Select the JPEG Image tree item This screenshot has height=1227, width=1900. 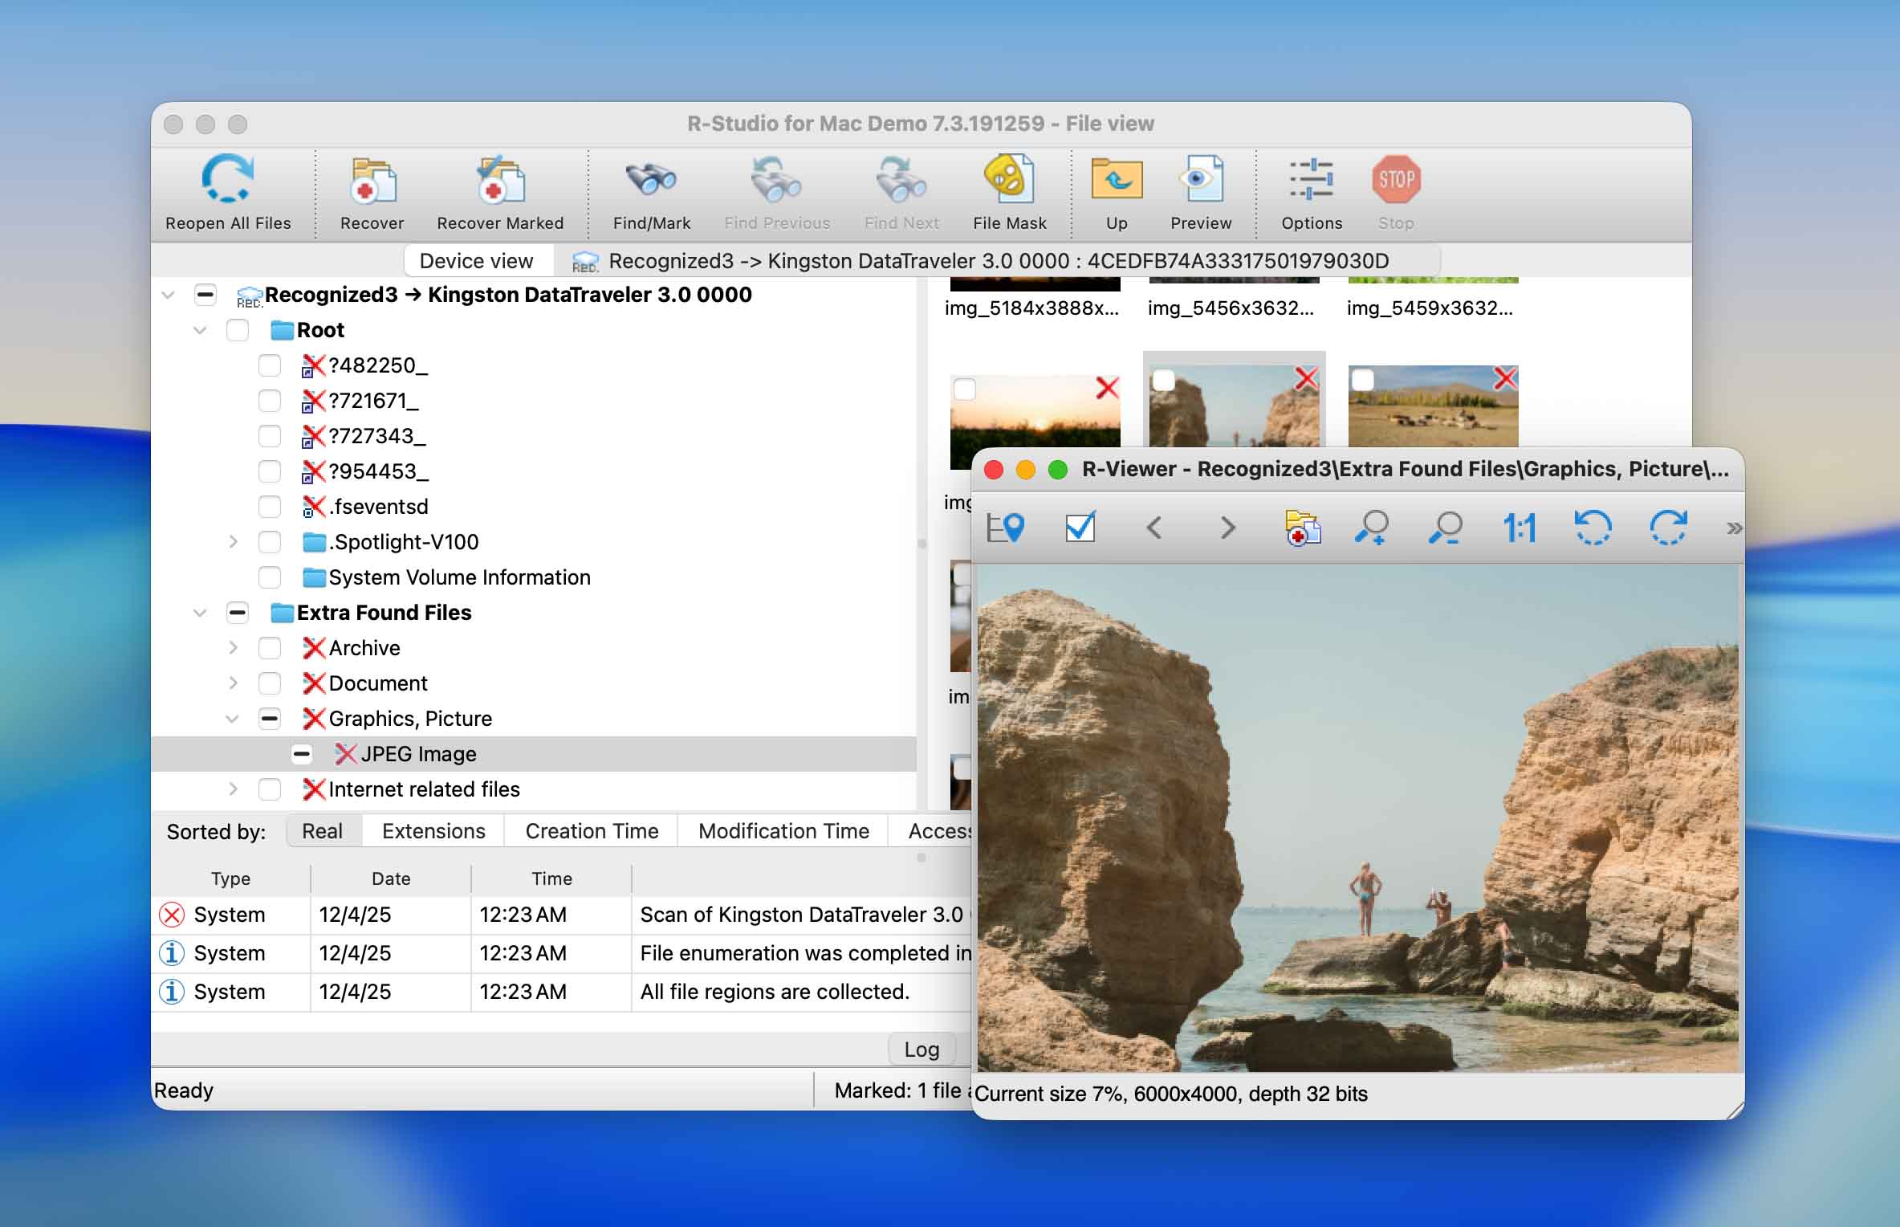click(x=418, y=753)
